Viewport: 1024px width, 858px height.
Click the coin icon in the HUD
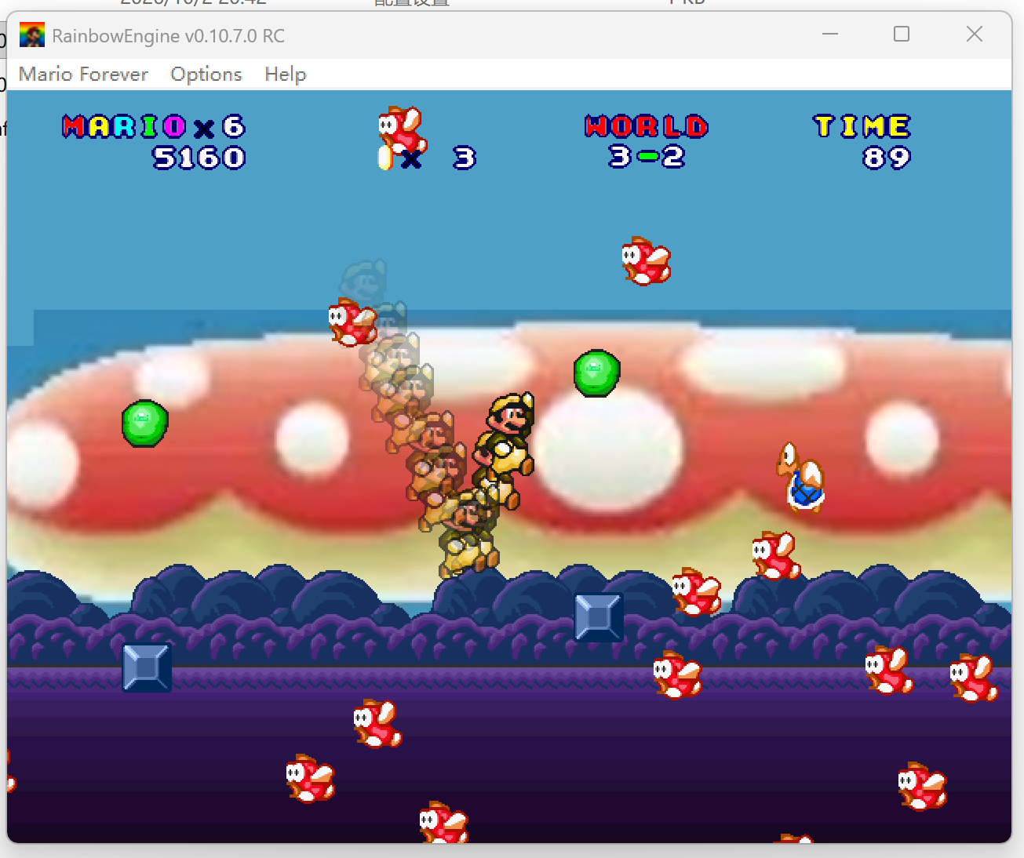(x=384, y=158)
